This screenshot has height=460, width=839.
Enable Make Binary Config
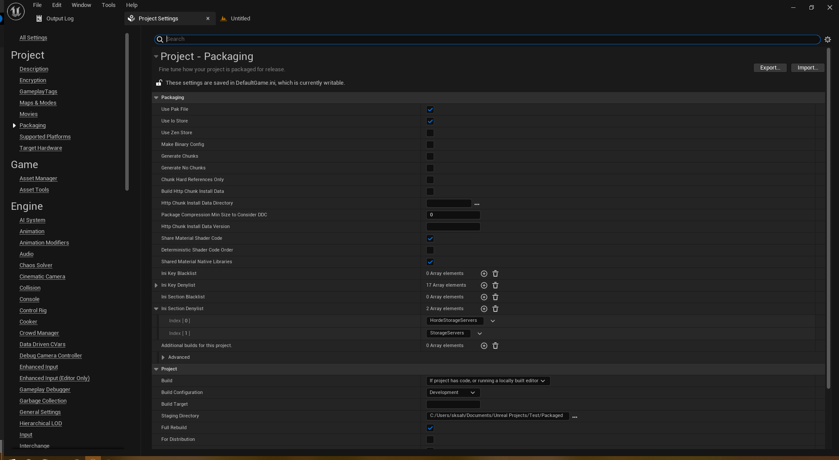(x=430, y=145)
